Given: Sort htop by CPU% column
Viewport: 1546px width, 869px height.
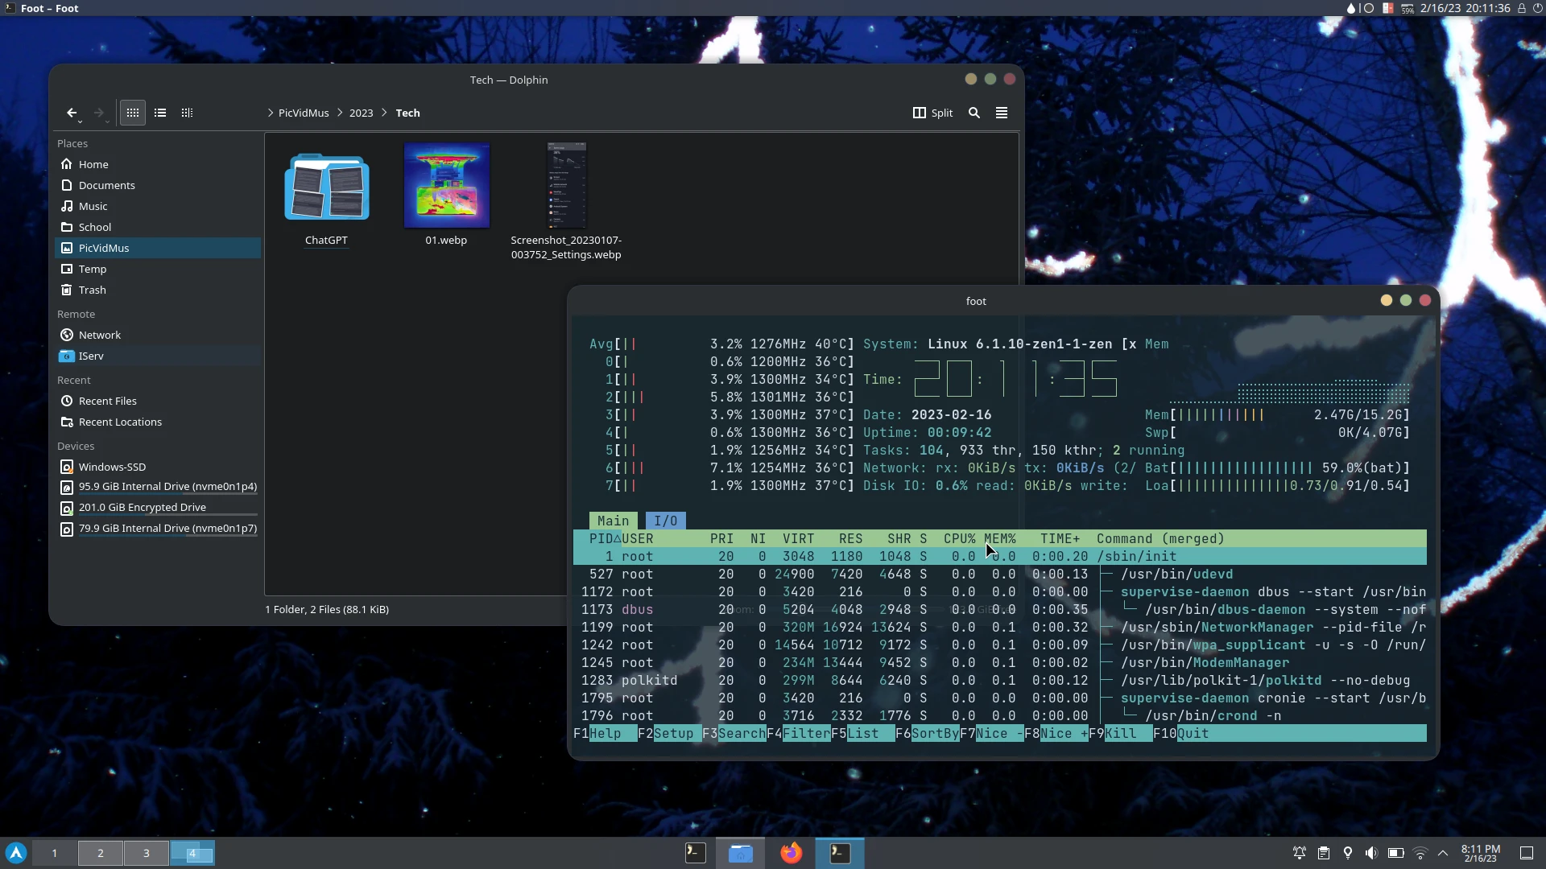Looking at the screenshot, I should 959,538.
